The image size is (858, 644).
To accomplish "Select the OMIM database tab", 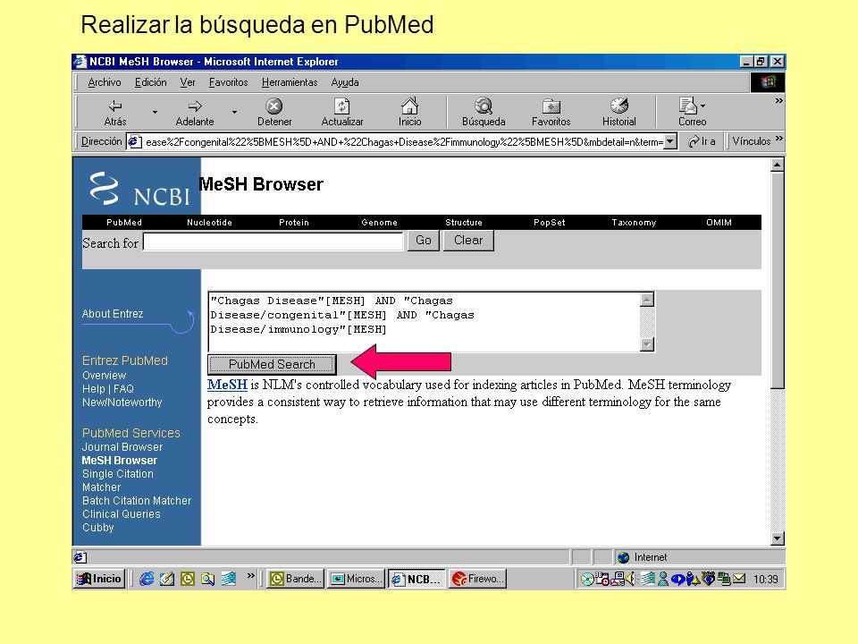I will 719,223.
